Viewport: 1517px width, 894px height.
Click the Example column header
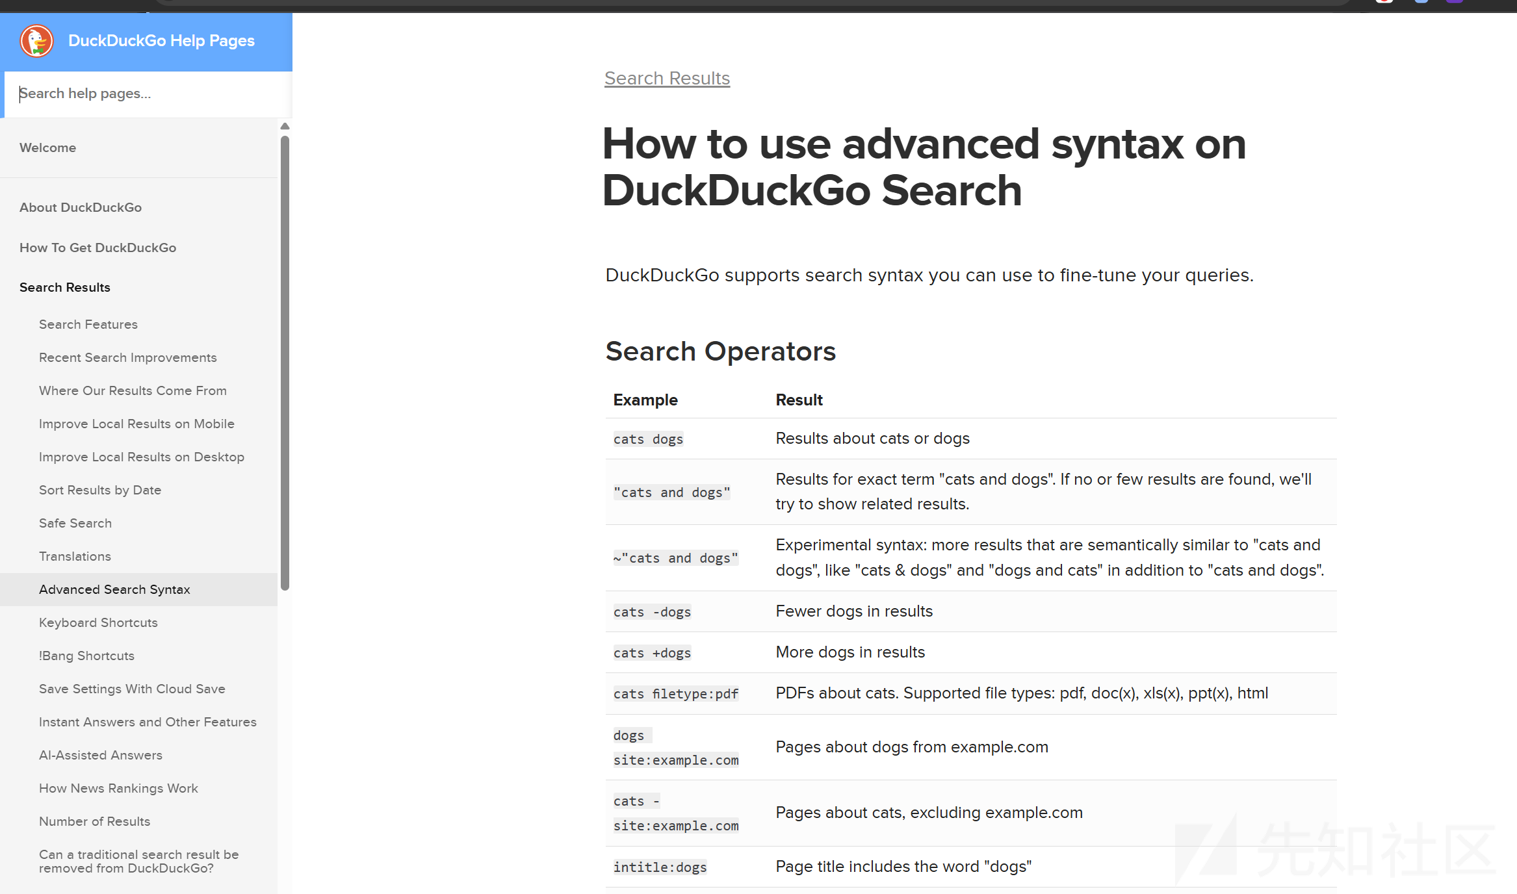645,400
